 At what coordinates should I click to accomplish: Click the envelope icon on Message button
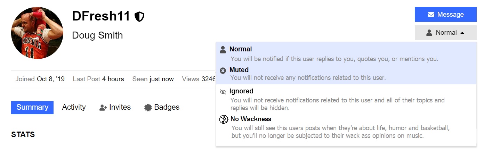[x=431, y=15]
